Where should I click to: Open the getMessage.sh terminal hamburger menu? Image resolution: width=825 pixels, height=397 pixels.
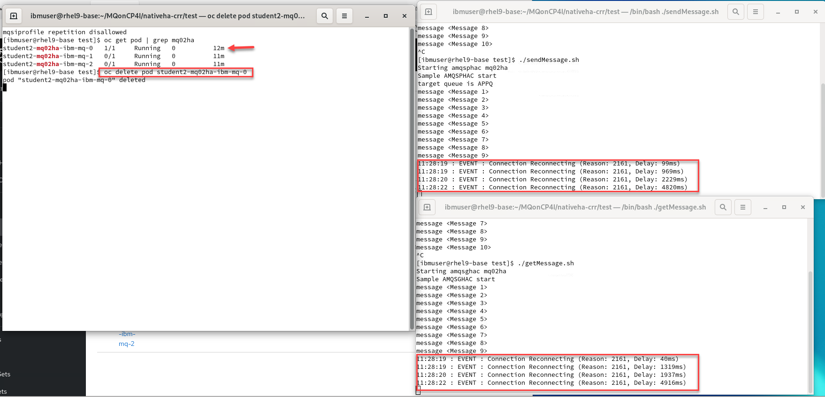742,207
